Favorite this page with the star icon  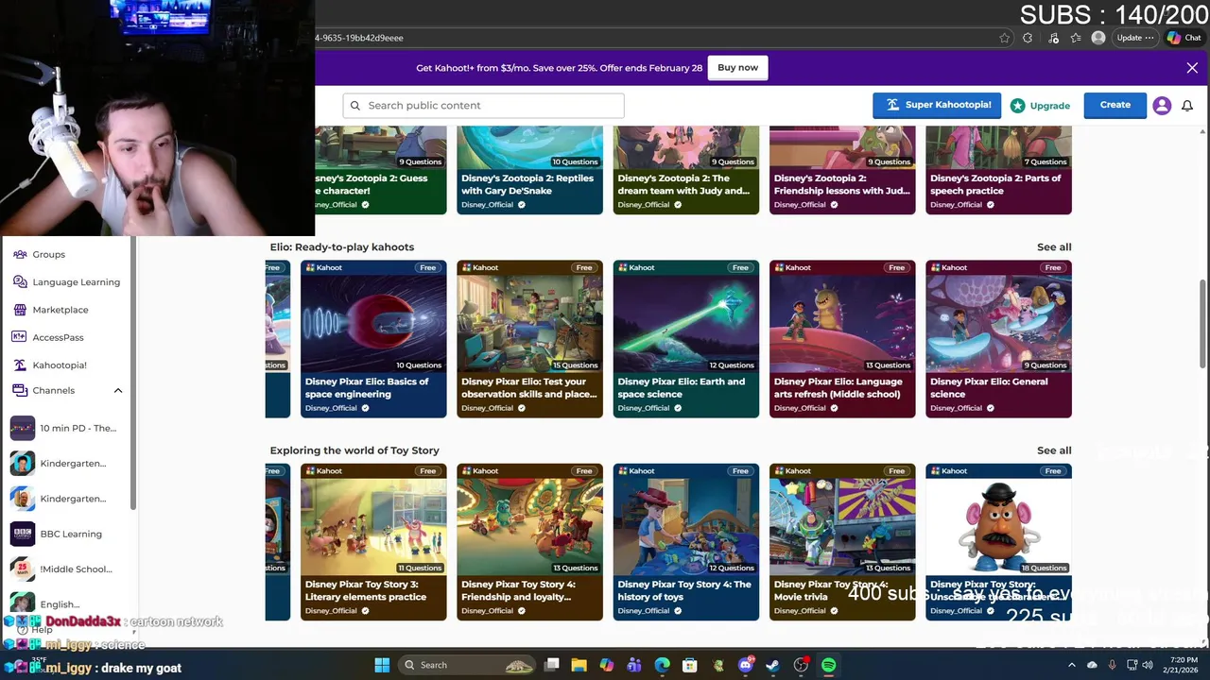click(x=1004, y=38)
